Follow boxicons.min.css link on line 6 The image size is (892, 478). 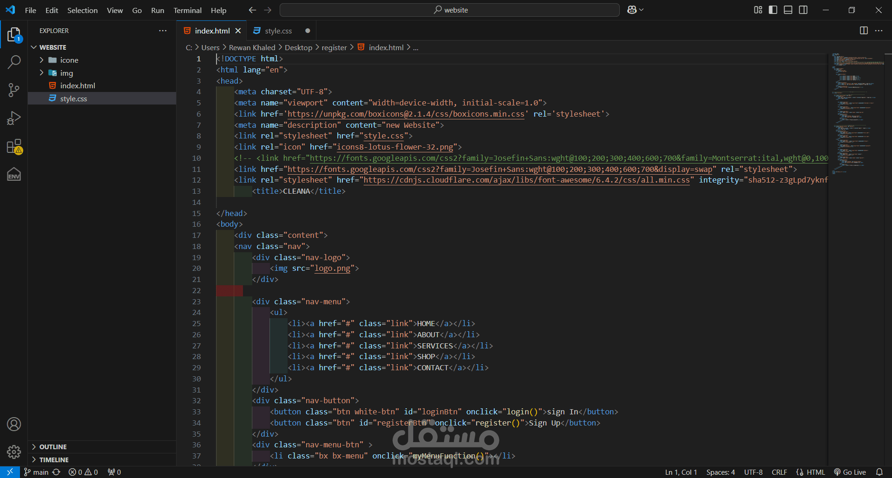click(x=406, y=114)
